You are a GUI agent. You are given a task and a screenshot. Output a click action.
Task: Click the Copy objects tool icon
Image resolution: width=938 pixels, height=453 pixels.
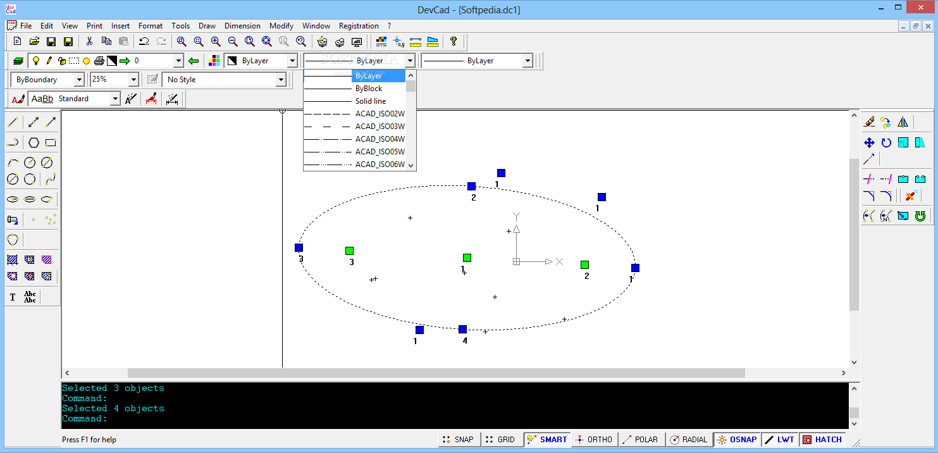click(x=886, y=122)
